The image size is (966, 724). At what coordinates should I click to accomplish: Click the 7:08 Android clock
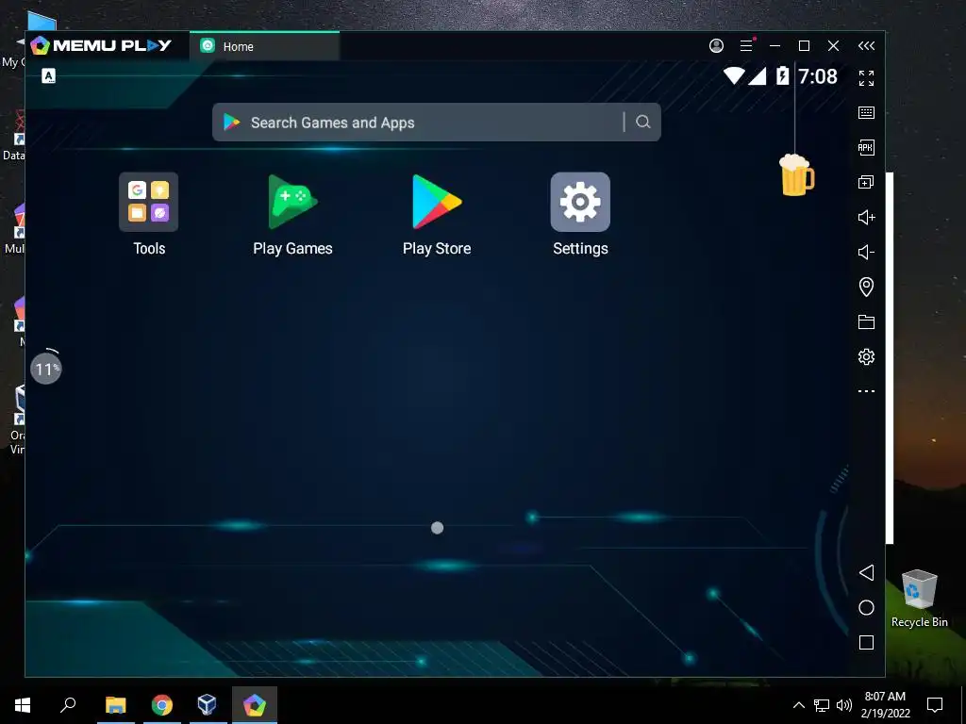818,76
